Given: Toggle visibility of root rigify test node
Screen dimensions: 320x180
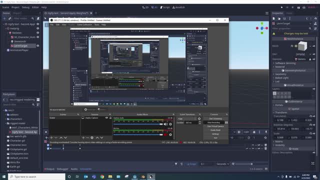Looking at the screenshot, I should (38, 24).
